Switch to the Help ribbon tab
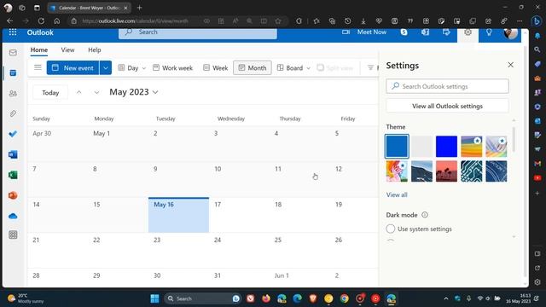The image size is (546, 307). pyautogui.click(x=95, y=49)
